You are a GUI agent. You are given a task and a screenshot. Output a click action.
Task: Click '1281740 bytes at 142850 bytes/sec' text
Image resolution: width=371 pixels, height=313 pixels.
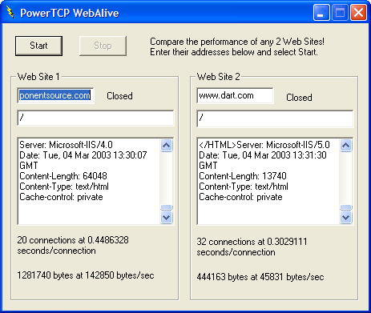tap(86, 275)
